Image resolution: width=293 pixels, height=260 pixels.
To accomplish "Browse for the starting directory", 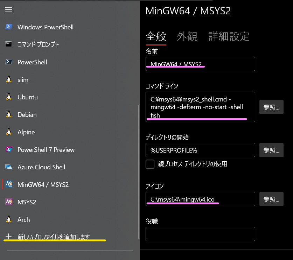I will [271, 150].
